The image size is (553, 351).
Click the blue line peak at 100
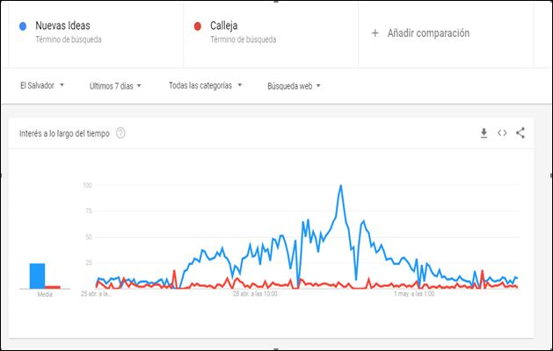click(341, 185)
